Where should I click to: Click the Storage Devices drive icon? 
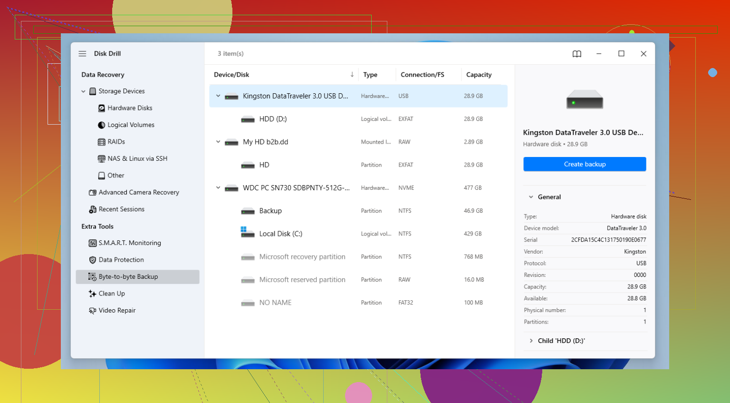coord(93,91)
